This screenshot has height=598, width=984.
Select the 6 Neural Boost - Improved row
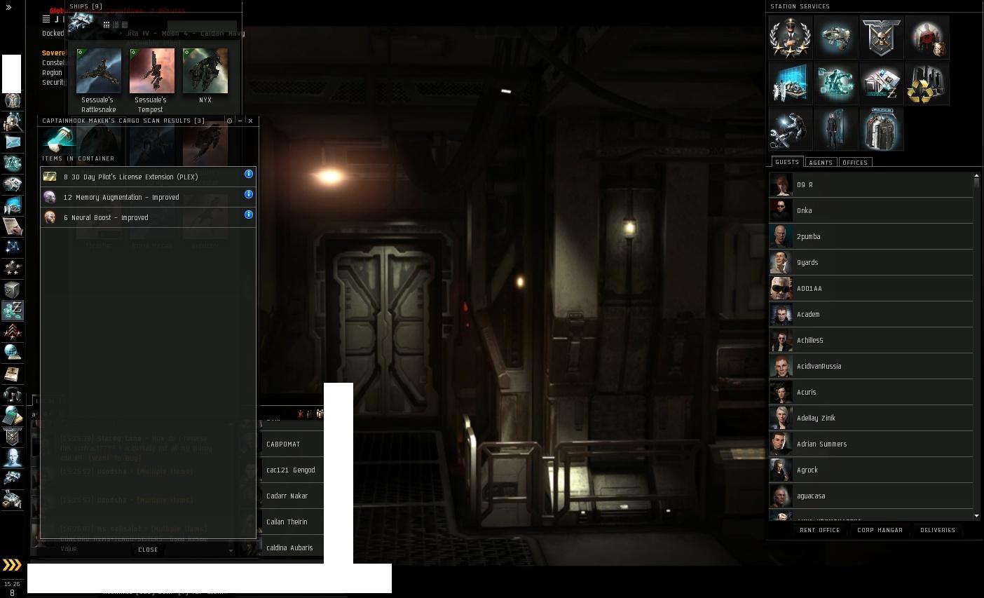[x=148, y=217]
